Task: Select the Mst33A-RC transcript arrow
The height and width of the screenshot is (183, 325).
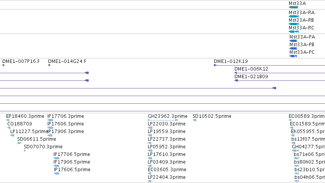Action: (294, 32)
